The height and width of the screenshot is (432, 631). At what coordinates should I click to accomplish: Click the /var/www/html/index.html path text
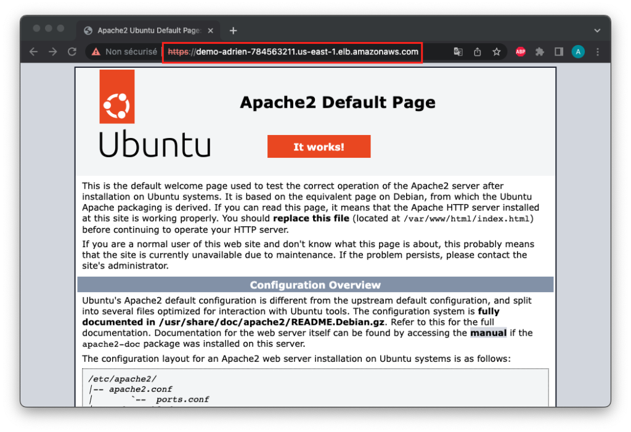467,219
